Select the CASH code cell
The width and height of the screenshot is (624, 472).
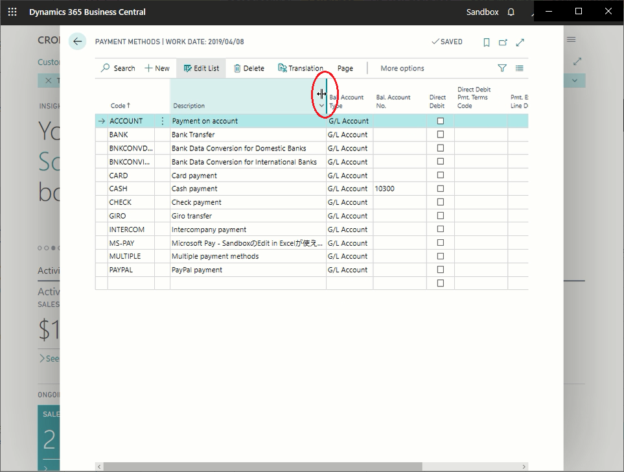(131, 189)
